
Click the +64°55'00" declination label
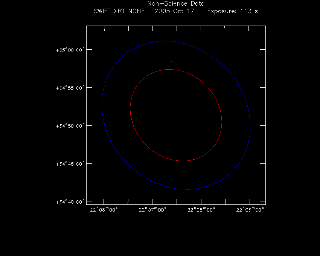[x=70, y=88]
